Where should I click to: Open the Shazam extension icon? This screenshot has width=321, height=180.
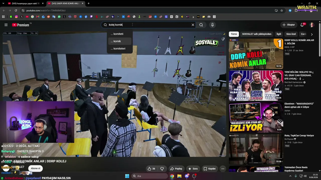point(290,10)
